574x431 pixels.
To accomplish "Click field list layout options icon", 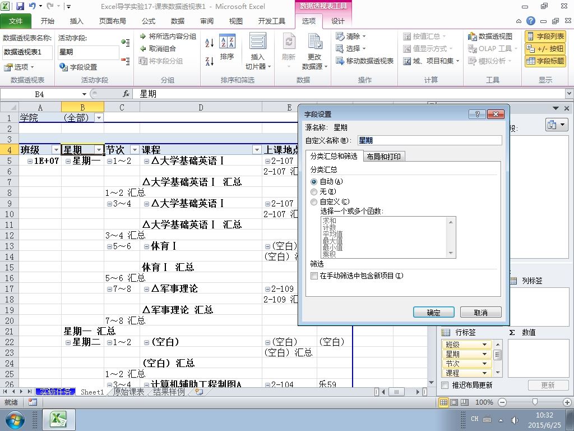I will click(x=557, y=125).
